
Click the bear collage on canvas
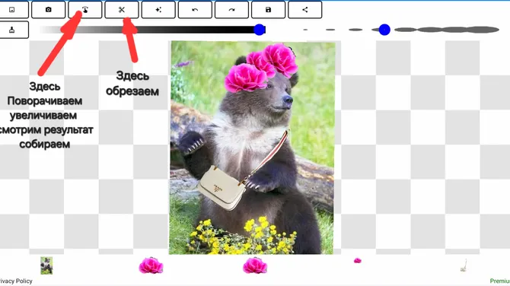(252, 148)
